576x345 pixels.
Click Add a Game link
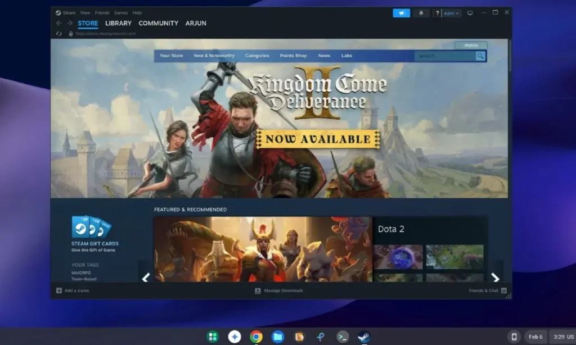[73, 290]
